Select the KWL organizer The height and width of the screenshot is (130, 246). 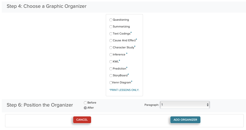[111, 62]
